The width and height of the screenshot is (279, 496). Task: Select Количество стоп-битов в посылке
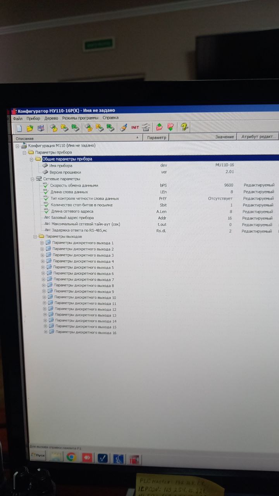[x=82, y=205]
